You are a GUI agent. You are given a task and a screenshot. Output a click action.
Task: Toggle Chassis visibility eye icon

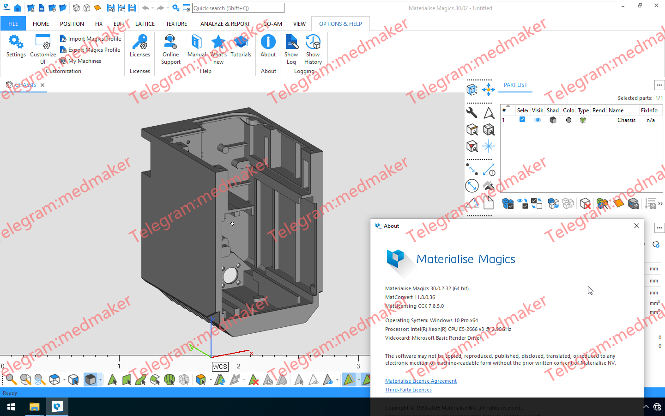point(538,120)
